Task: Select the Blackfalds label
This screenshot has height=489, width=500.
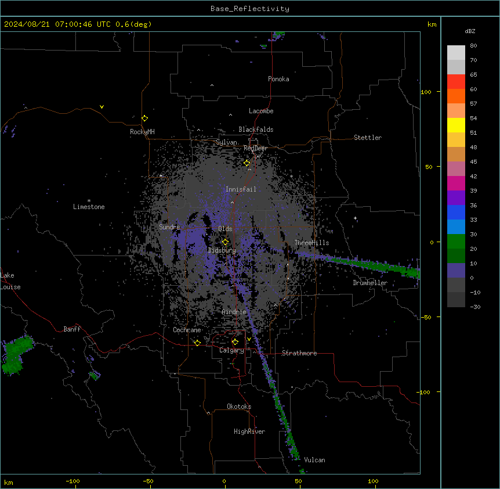Action: 256,130
